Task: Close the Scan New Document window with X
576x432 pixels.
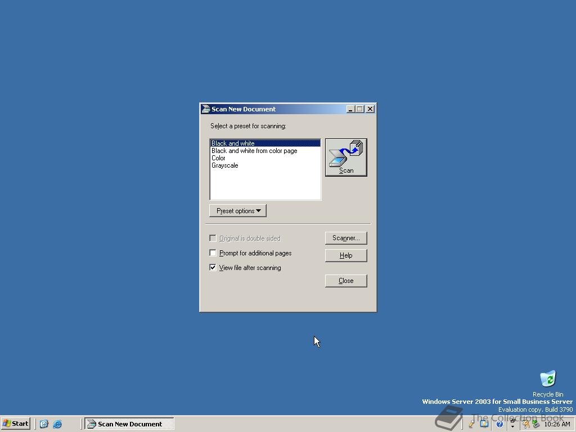Action: (x=370, y=109)
